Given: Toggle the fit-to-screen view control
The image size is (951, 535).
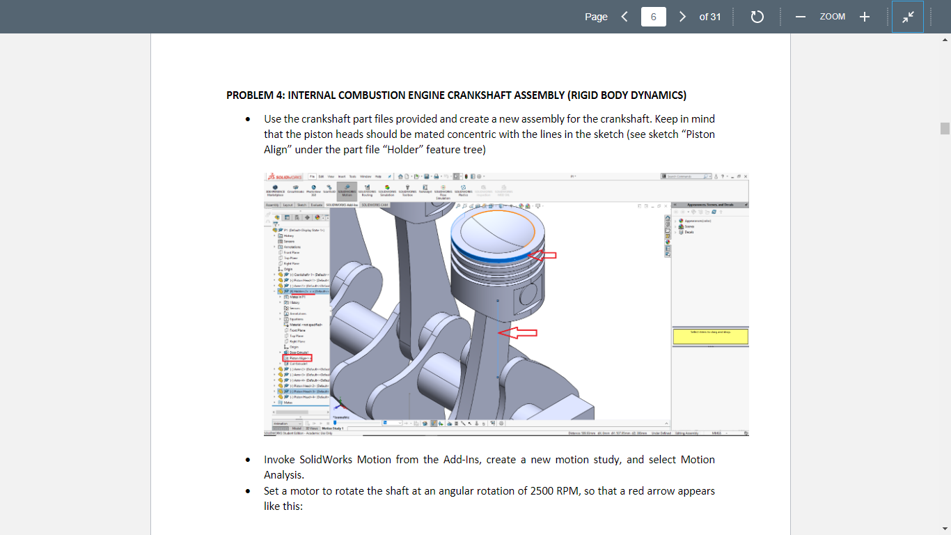Looking at the screenshot, I should tap(907, 16).
